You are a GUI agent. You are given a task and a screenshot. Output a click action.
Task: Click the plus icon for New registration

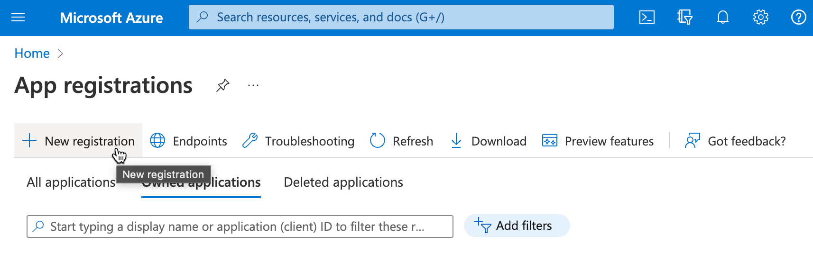(29, 141)
